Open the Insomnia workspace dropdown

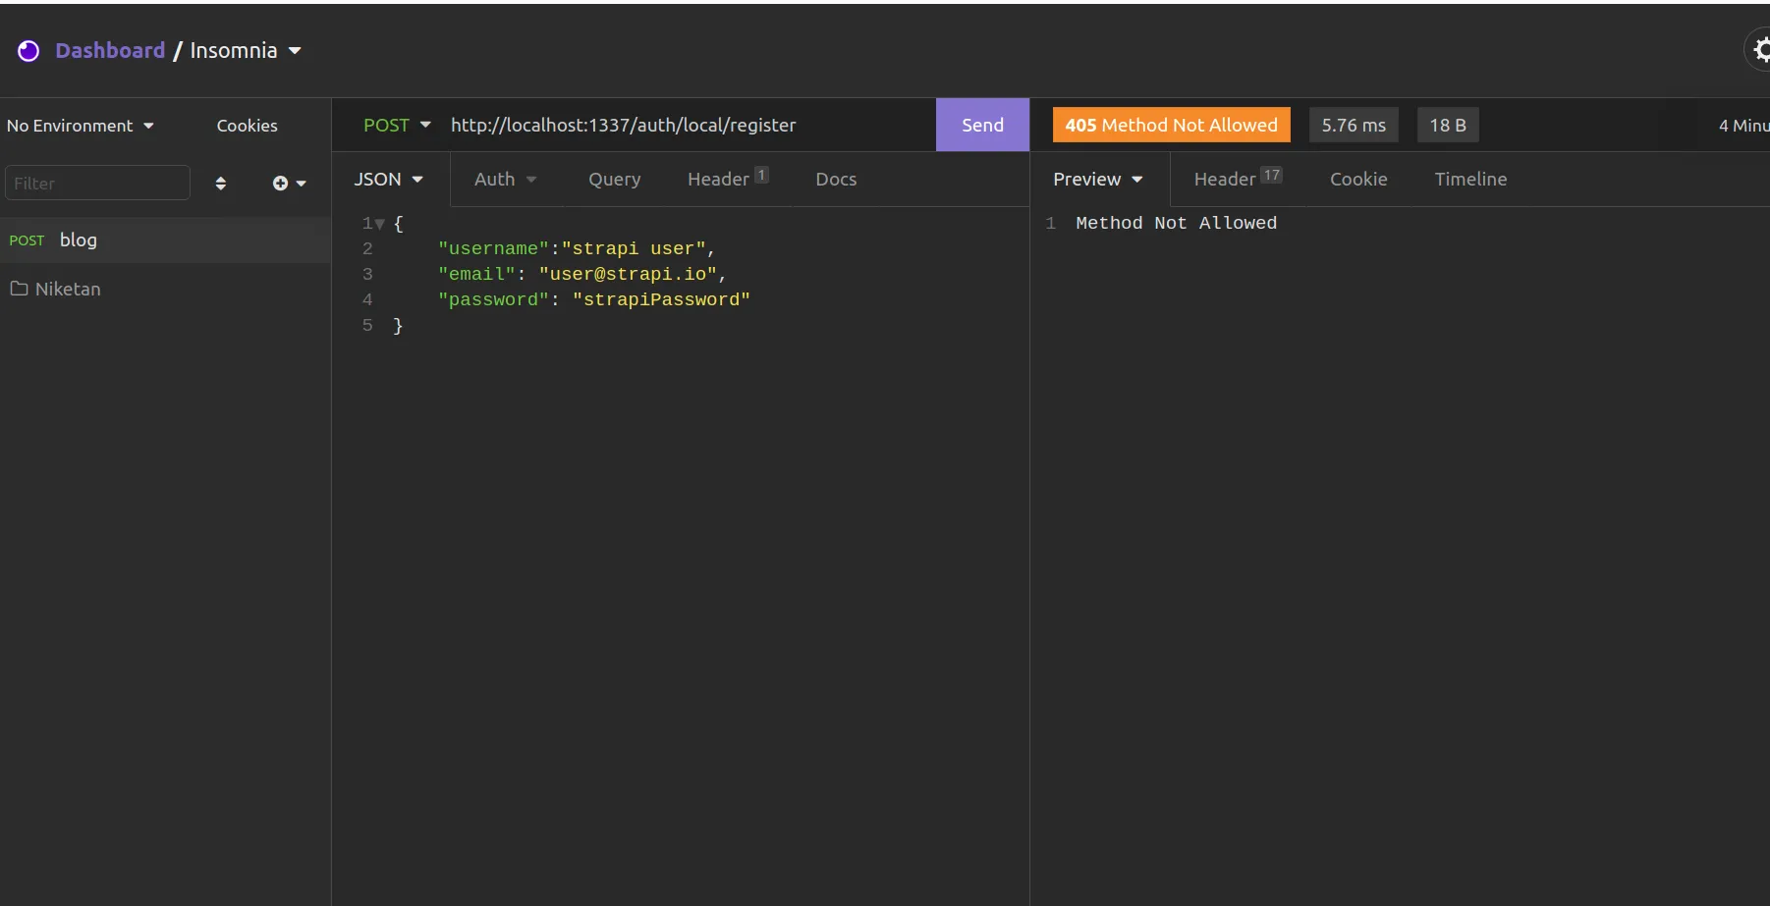click(x=246, y=51)
